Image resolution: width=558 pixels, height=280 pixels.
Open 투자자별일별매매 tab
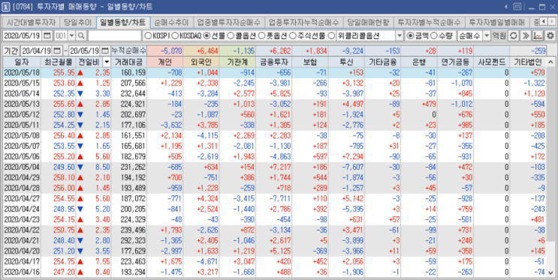[x=496, y=22]
